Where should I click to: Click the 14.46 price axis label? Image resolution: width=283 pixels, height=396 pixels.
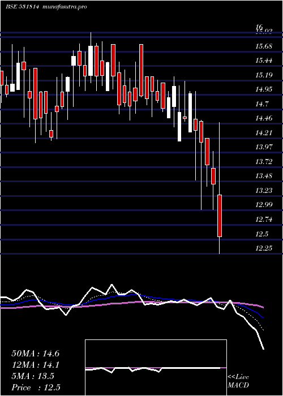264,118
